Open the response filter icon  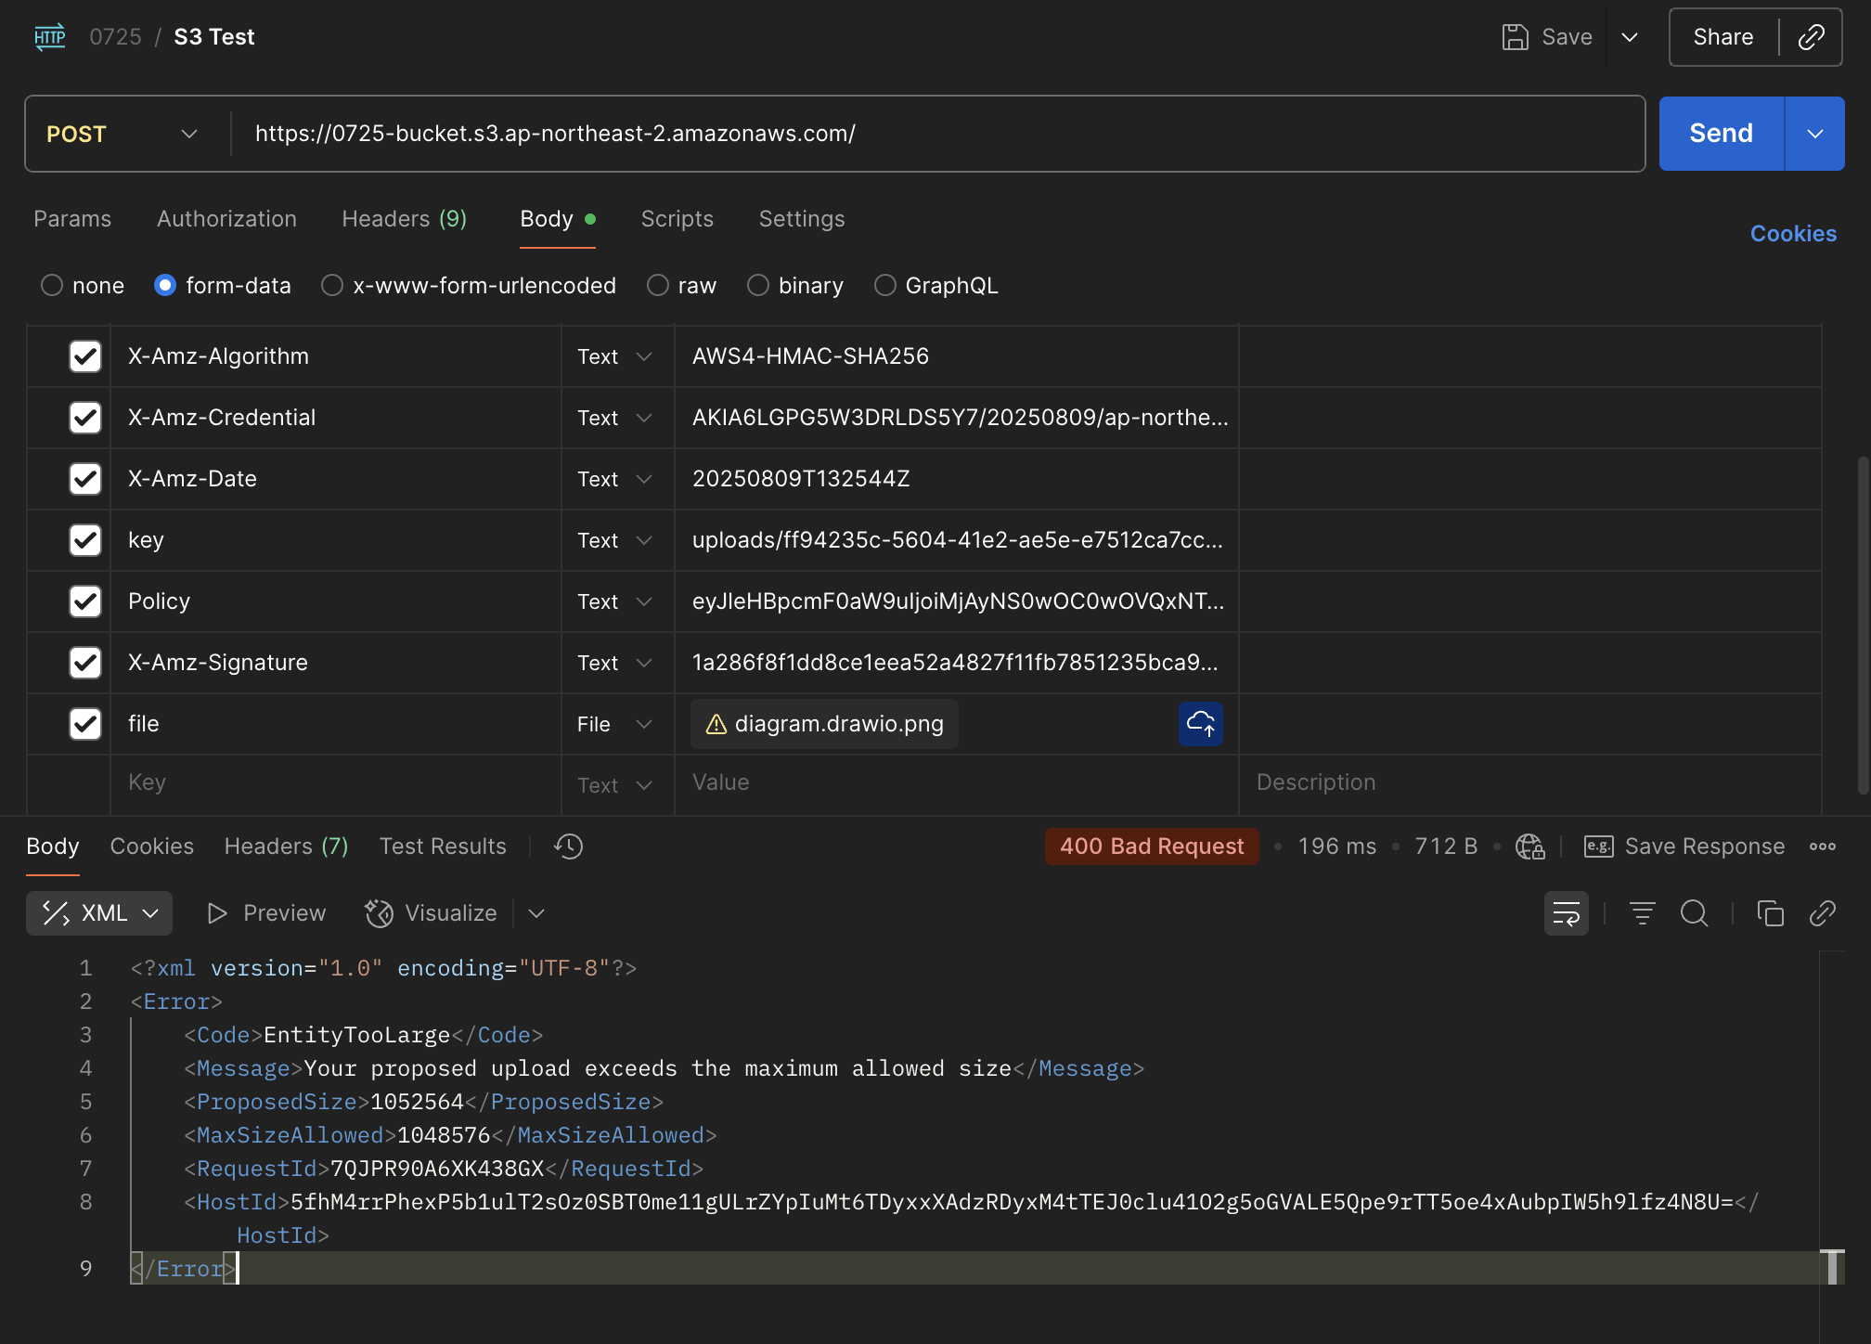1642,913
